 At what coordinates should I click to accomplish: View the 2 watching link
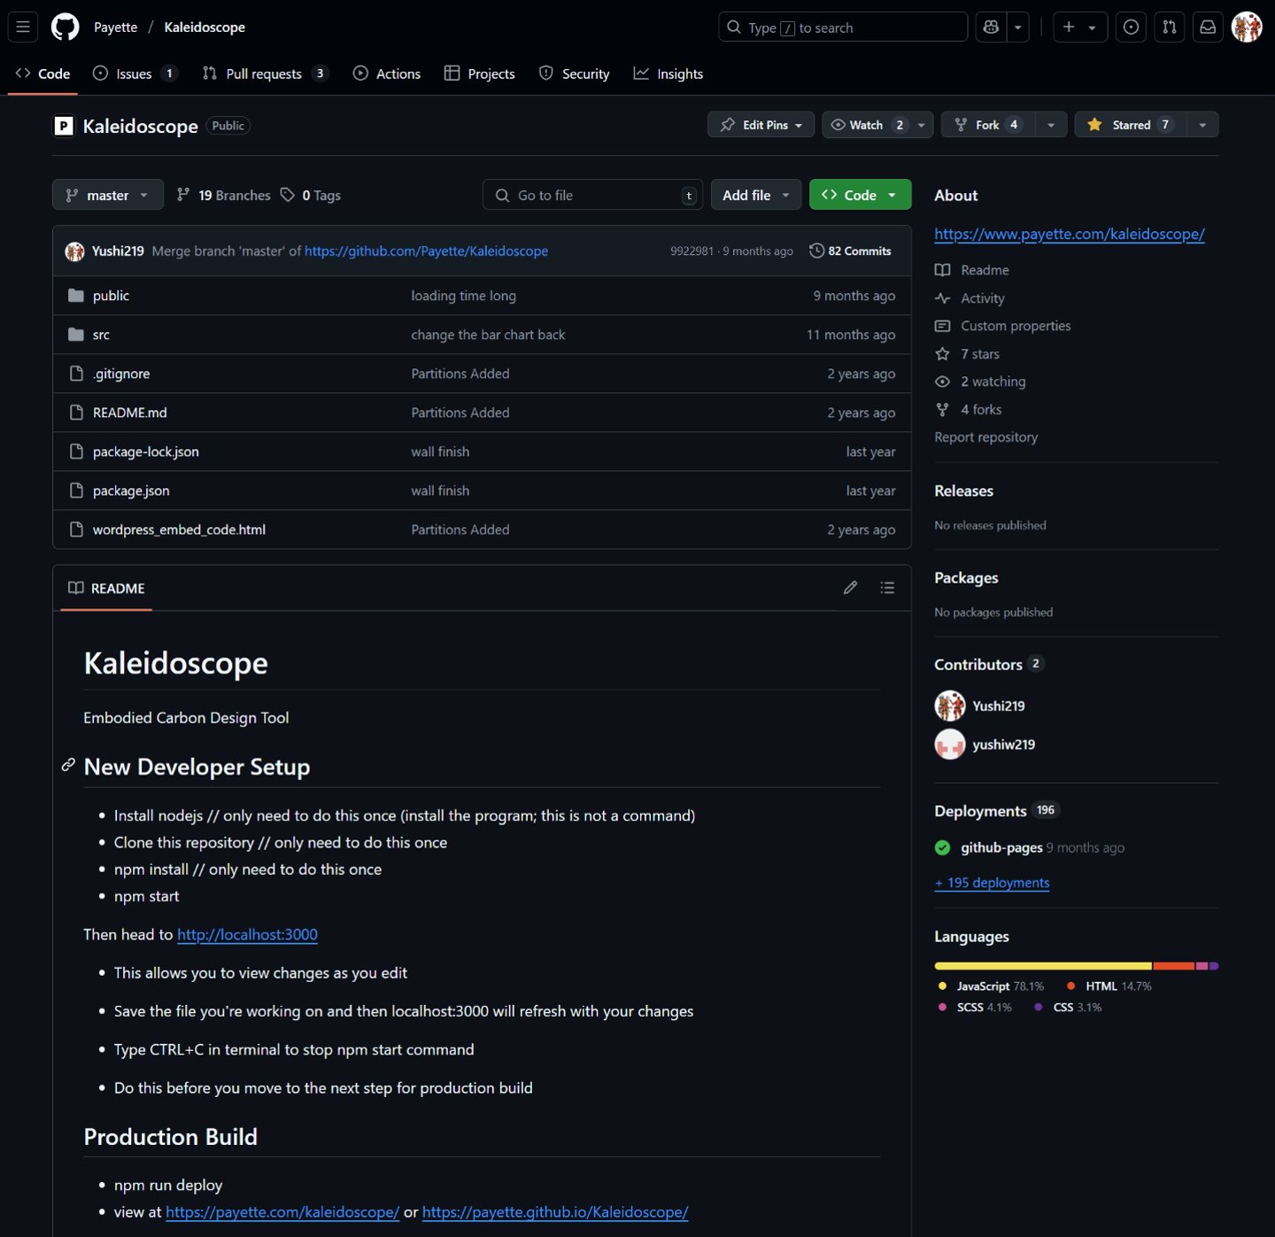coord(981,382)
